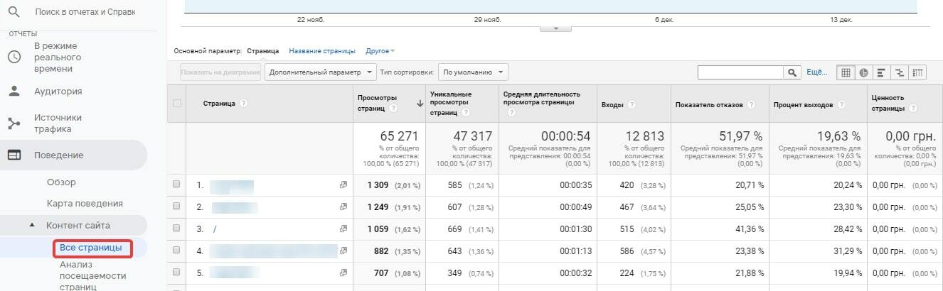Show help for Просмотры страниц column

pos(393,109)
